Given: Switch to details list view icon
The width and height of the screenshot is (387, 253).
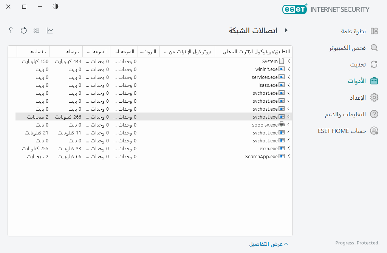Looking at the screenshot, I should tap(36, 31).
